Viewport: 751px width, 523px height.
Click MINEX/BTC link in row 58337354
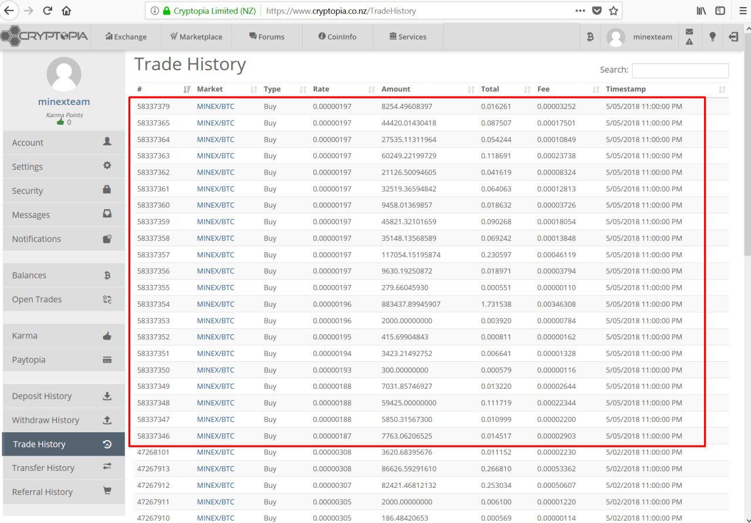tap(215, 304)
